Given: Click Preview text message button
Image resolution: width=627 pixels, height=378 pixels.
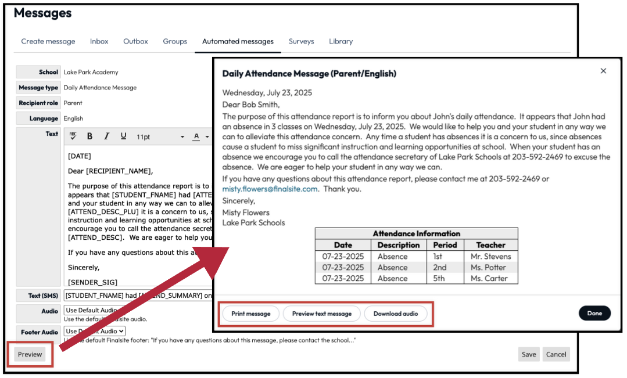Looking at the screenshot, I should (x=321, y=314).
